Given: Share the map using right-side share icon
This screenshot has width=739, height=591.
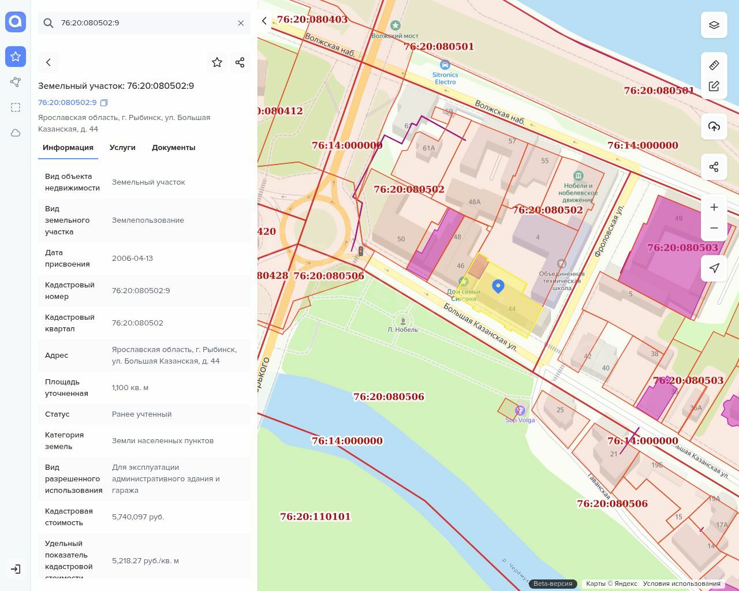Looking at the screenshot, I should click(x=714, y=167).
